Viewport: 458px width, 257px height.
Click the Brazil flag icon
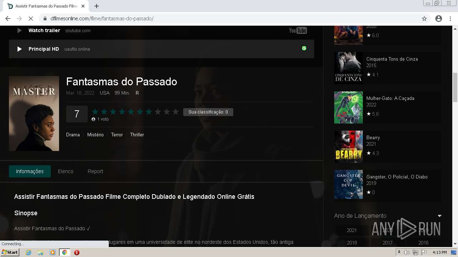pyautogui.click(x=304, y=48)
